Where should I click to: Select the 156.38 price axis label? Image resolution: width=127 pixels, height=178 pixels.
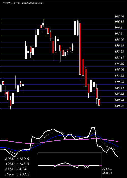119,46
